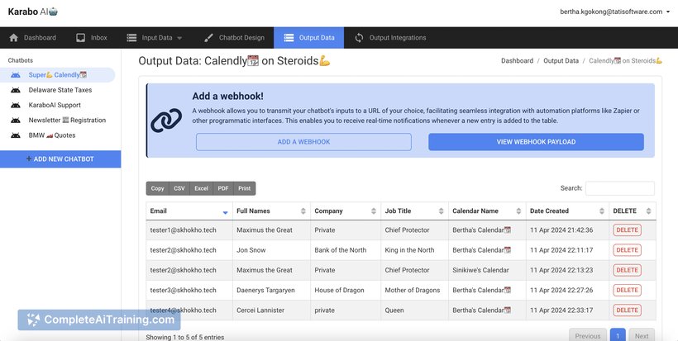678x341 pixels.
Task: Select Newsletter Registration chatbot
Action: pos(67,121)
